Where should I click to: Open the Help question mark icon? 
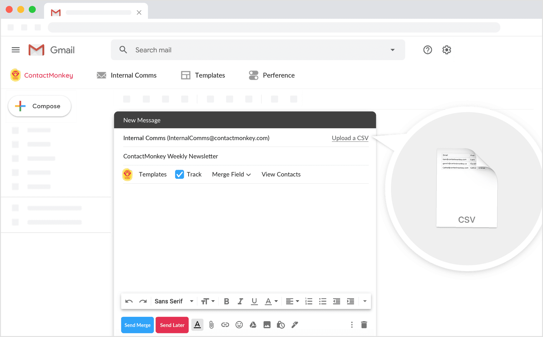coord(428,50)
